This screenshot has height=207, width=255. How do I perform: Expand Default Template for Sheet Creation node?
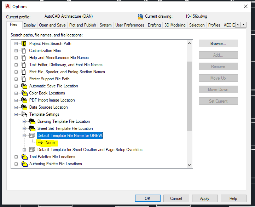point(24,150)
